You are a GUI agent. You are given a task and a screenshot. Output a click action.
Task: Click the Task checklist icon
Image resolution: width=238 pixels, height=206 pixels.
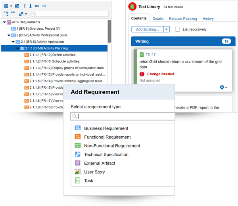coord(78,180)
